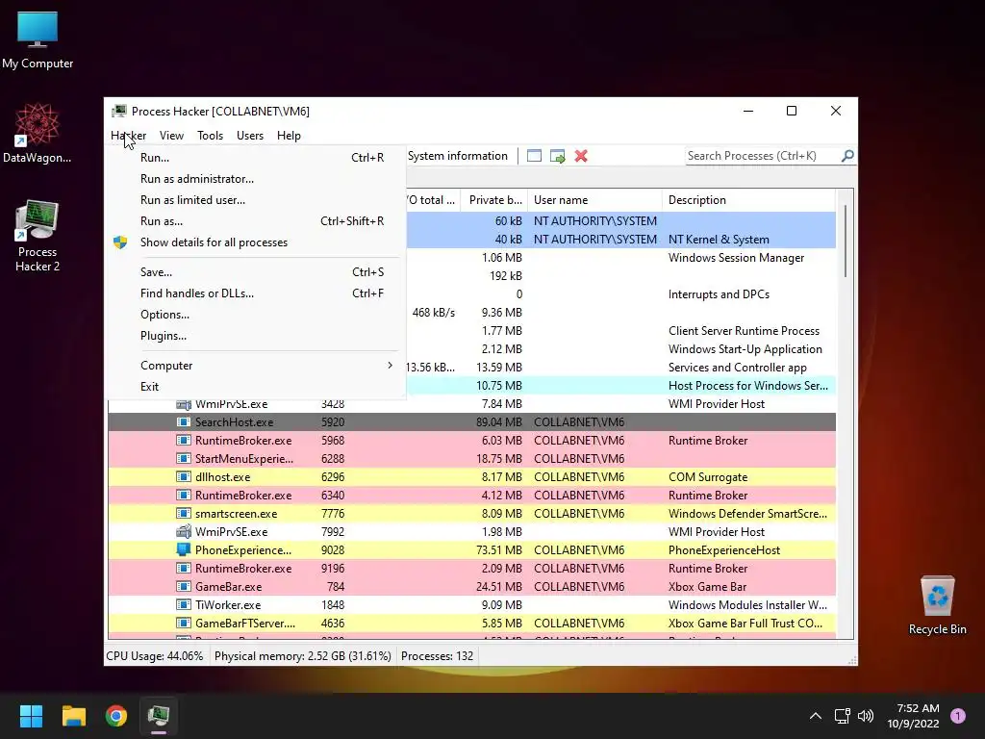
Task: Click the SearchHost.exe process icon
Action: click(x=184, y=422)
